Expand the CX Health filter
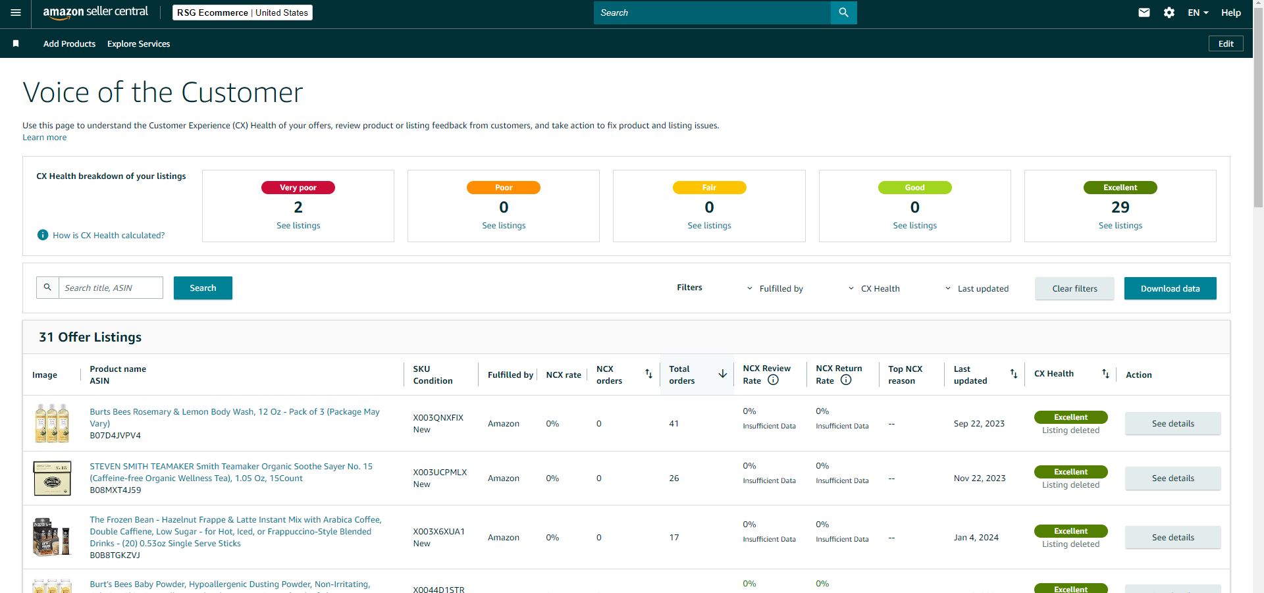 [x=874, y=288]
